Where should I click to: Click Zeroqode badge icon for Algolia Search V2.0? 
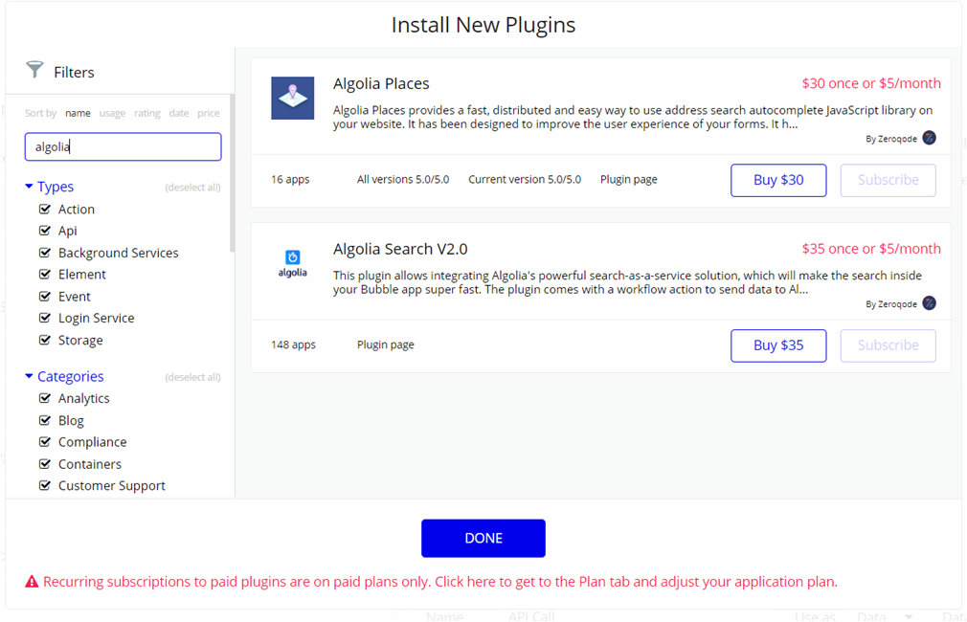(x=929, y=303)
